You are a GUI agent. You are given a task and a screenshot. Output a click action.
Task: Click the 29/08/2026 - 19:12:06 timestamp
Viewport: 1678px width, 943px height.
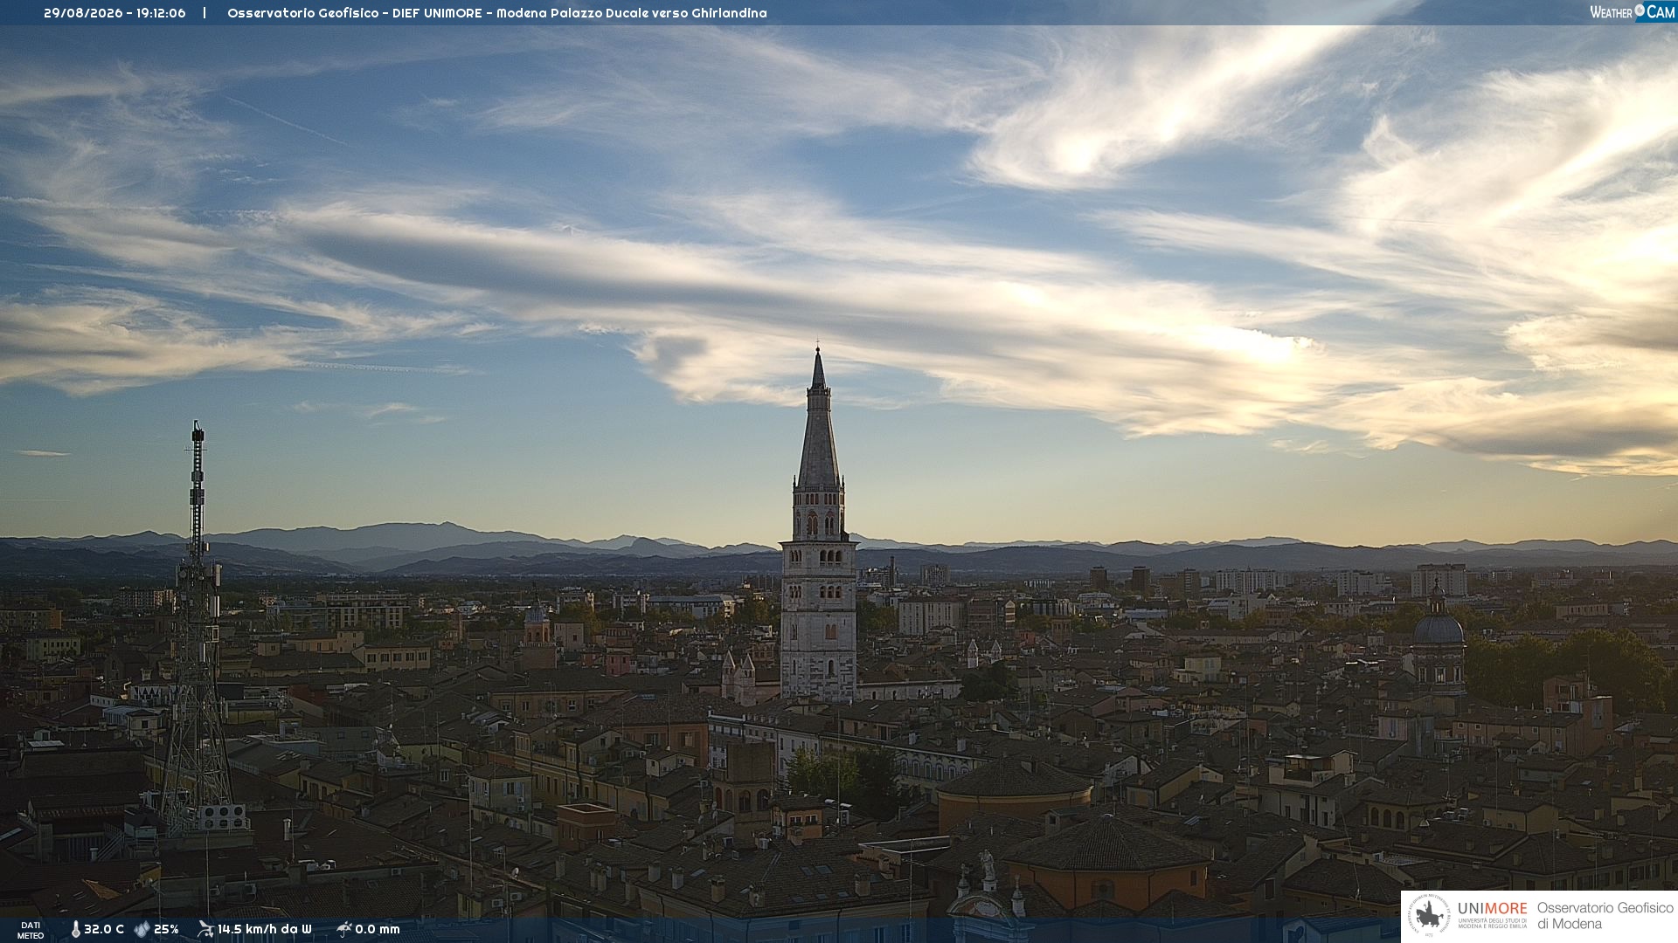(114, 13)
